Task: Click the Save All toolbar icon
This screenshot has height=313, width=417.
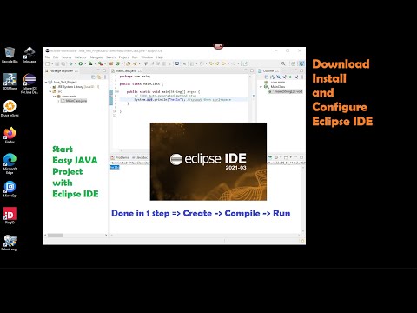Action: pyautogui.click(x=63, y=63)
